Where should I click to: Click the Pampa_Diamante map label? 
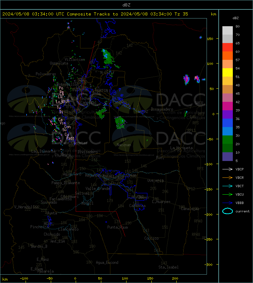pos(66,183)
